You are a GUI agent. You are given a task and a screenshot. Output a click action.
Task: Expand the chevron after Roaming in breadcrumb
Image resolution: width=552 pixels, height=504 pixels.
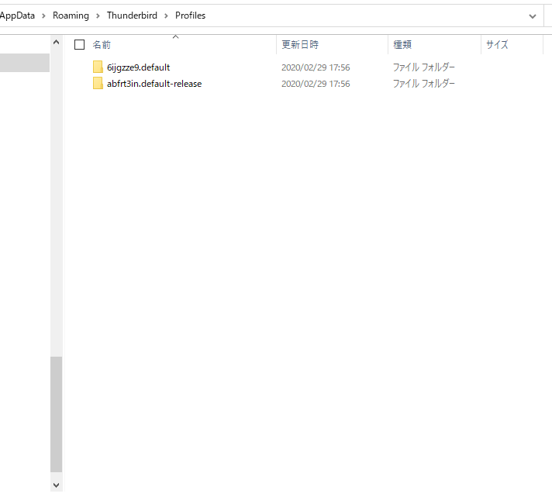(x=98, y=16)
